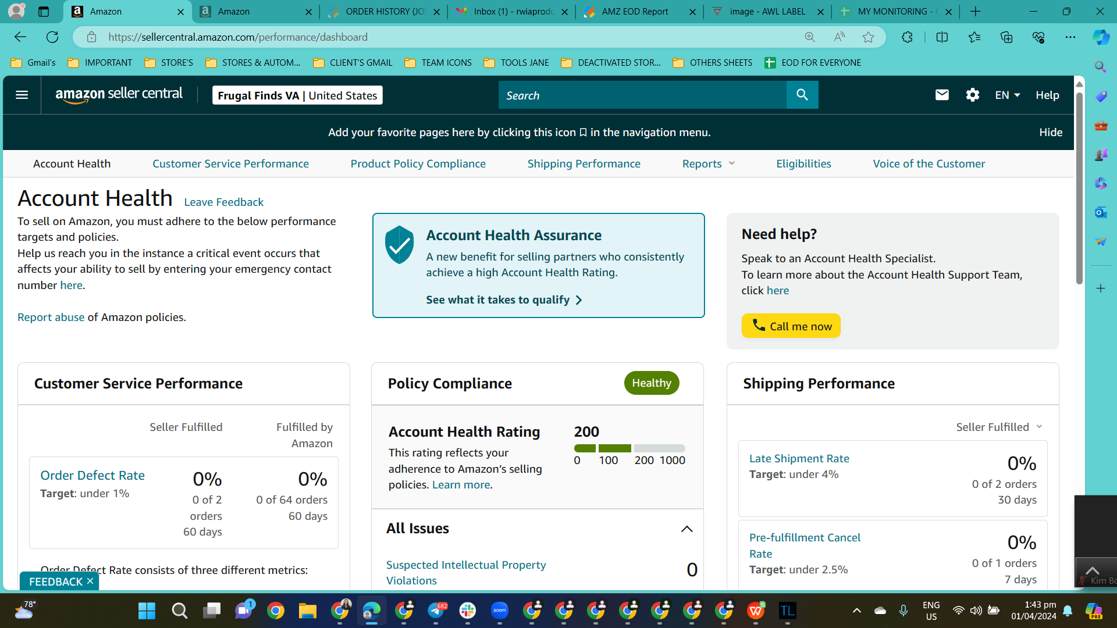This screenshot has height=628, width=1117.
Task: Click the Amazon Seller Central logo
Action: (119, 95)
